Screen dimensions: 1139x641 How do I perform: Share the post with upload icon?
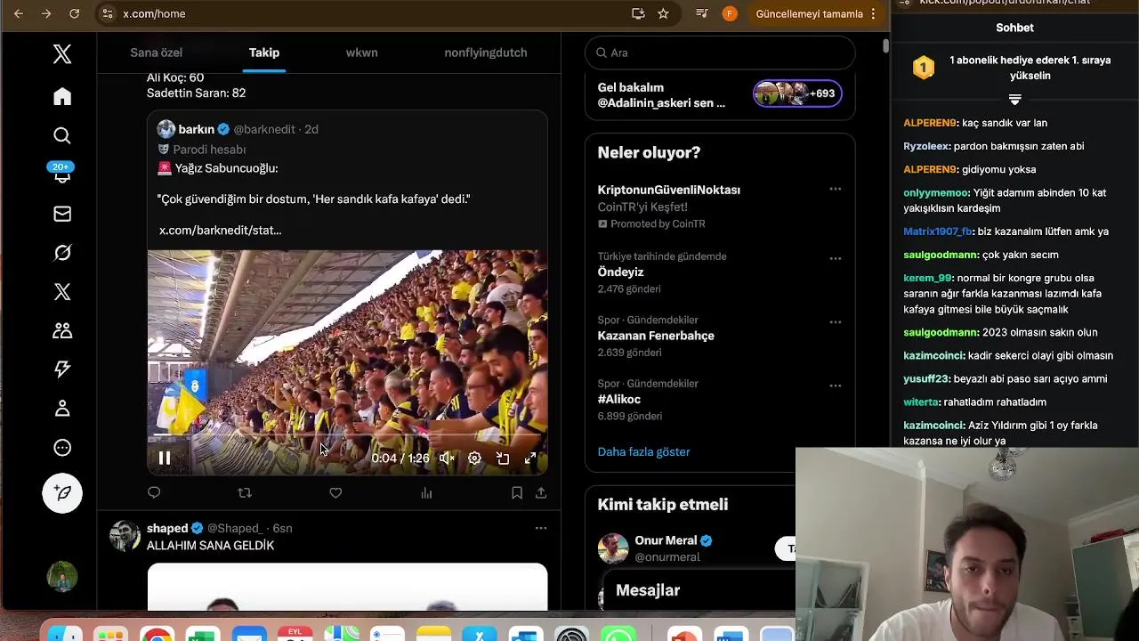(540, 492)
